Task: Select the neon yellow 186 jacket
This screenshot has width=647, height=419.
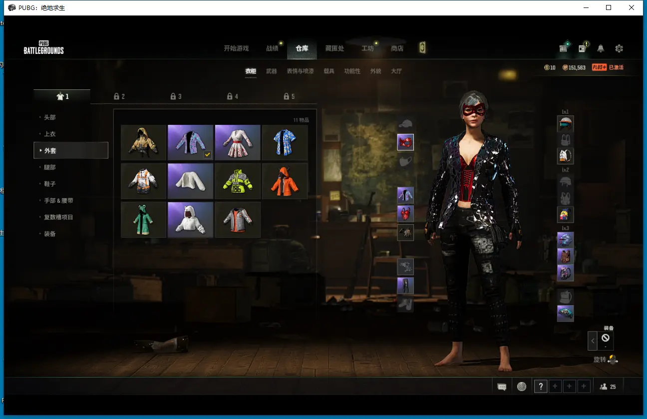Action: point(238,181)
